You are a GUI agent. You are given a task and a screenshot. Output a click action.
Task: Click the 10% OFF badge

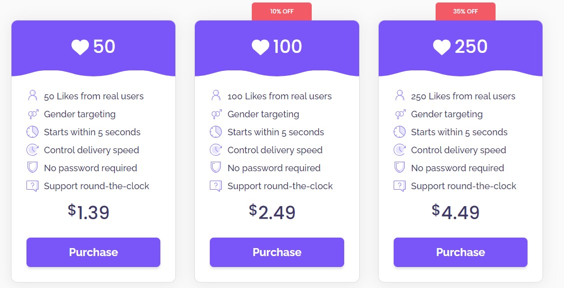pyautogui.click(x=281, y=10)
